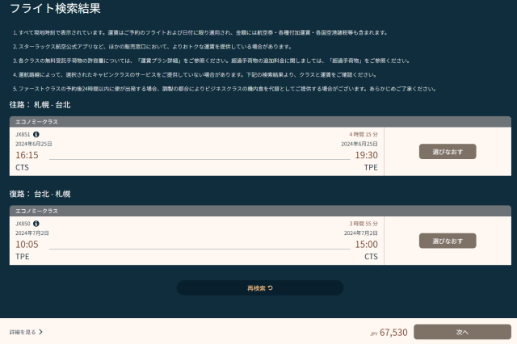Click the outbound 4時間15分 duration label

tap(363, 134)
